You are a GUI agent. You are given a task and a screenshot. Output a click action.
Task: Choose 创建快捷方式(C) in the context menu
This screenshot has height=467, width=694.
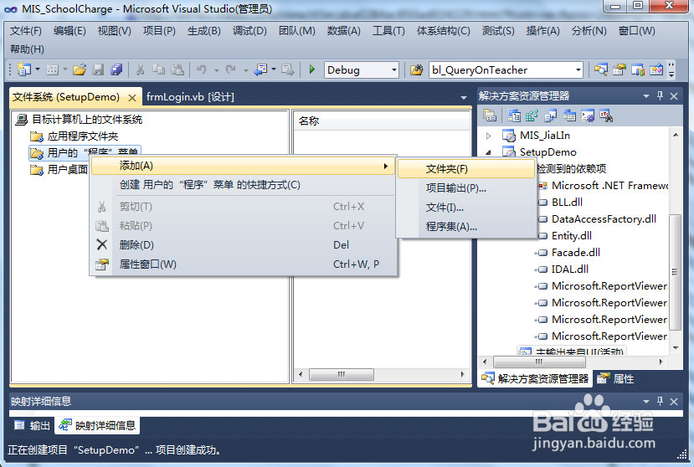(x=243, y=185)
